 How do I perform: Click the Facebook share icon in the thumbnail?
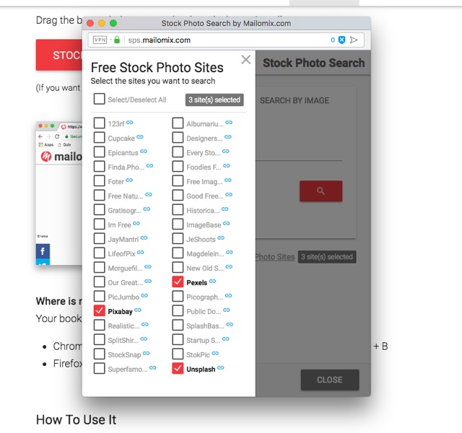coord(43,251)
